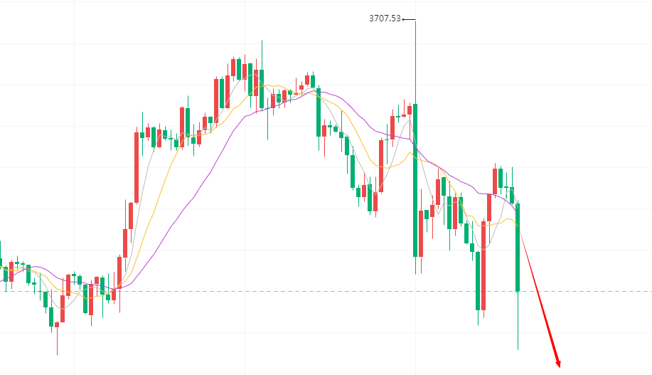The width and height of the screenshot is (652, 375).
Task: Select the red candle right after the 3707.53 drop
Action: tap(421, 233)
